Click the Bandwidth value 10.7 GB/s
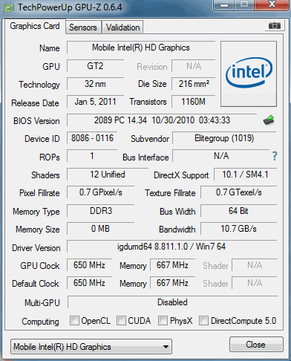Viewport: 291px width, 361px height. [238, 229]
